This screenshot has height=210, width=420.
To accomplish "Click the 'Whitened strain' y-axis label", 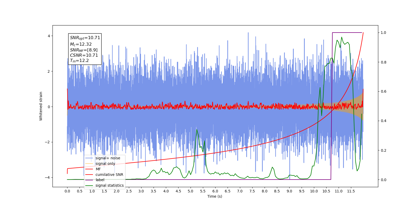I will (41, 106).
